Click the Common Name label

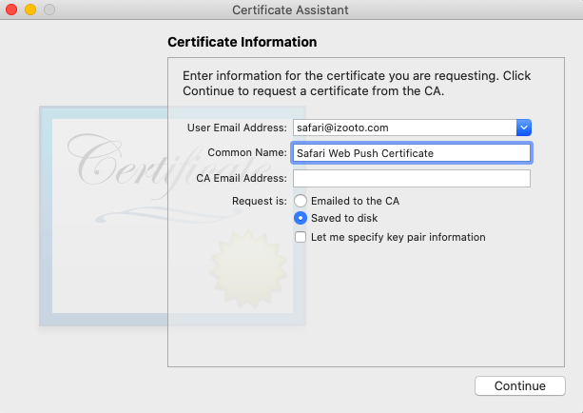[247, 152]
